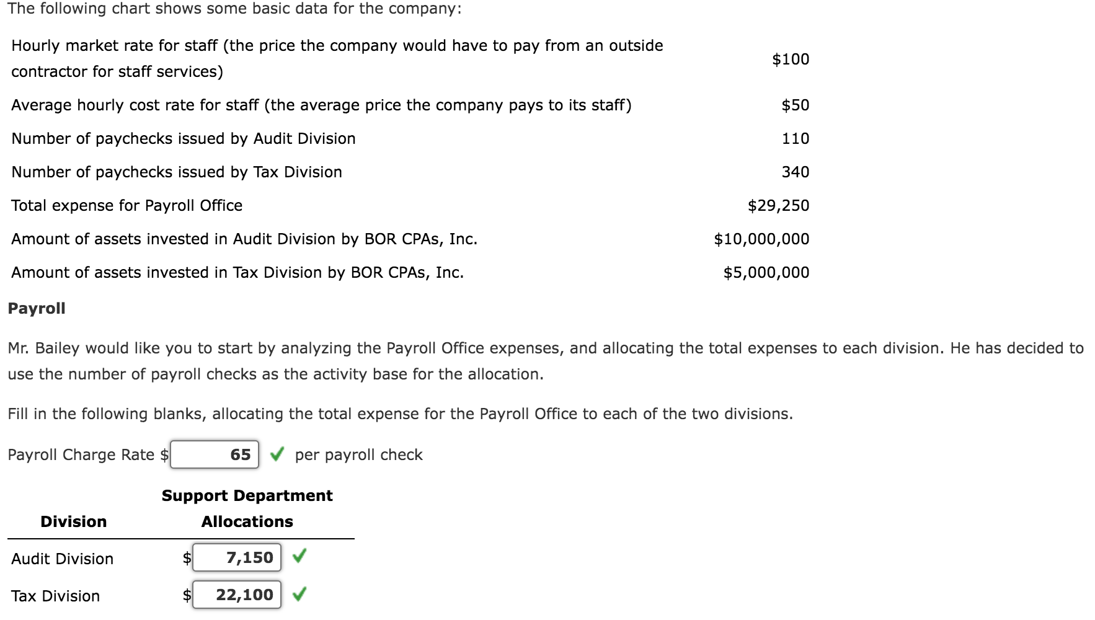Click the $10,000,000 Audit Division assets value
This screenshot has width=1095, height=620.
761,239
